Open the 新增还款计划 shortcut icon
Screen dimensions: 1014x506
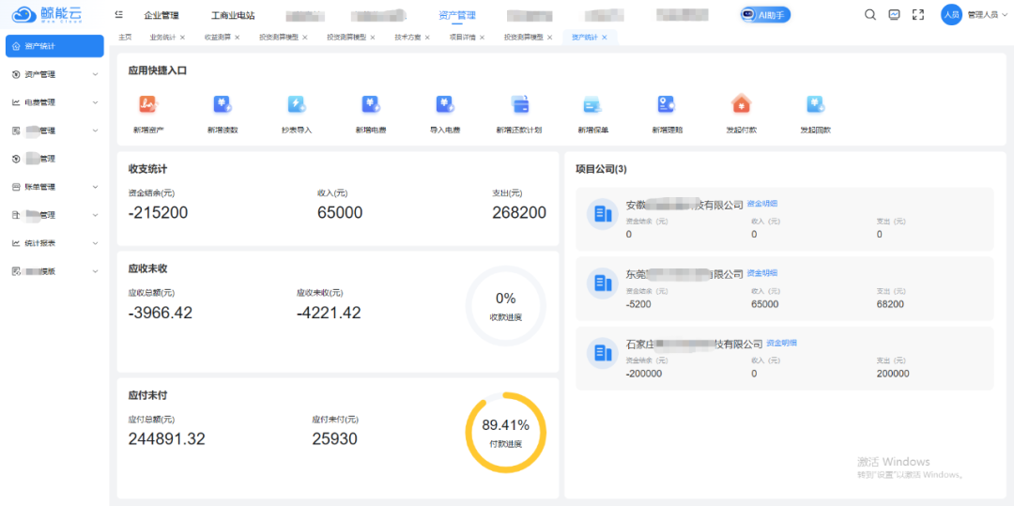point(519,104)
